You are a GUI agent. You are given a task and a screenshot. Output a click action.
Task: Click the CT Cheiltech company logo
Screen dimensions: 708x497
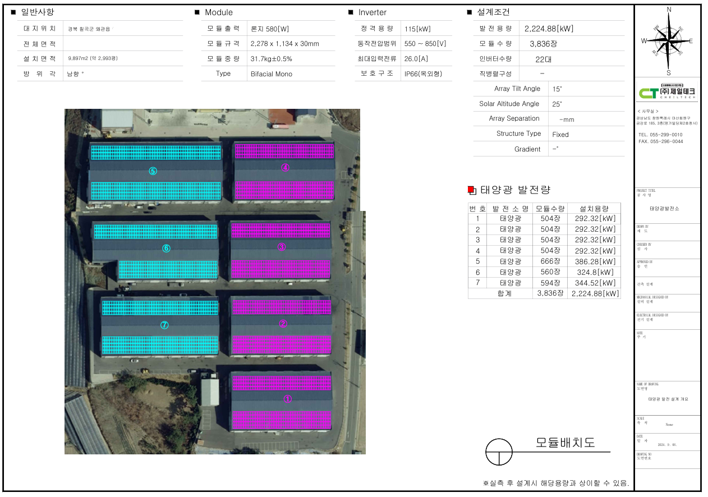[x=668, y=92]
